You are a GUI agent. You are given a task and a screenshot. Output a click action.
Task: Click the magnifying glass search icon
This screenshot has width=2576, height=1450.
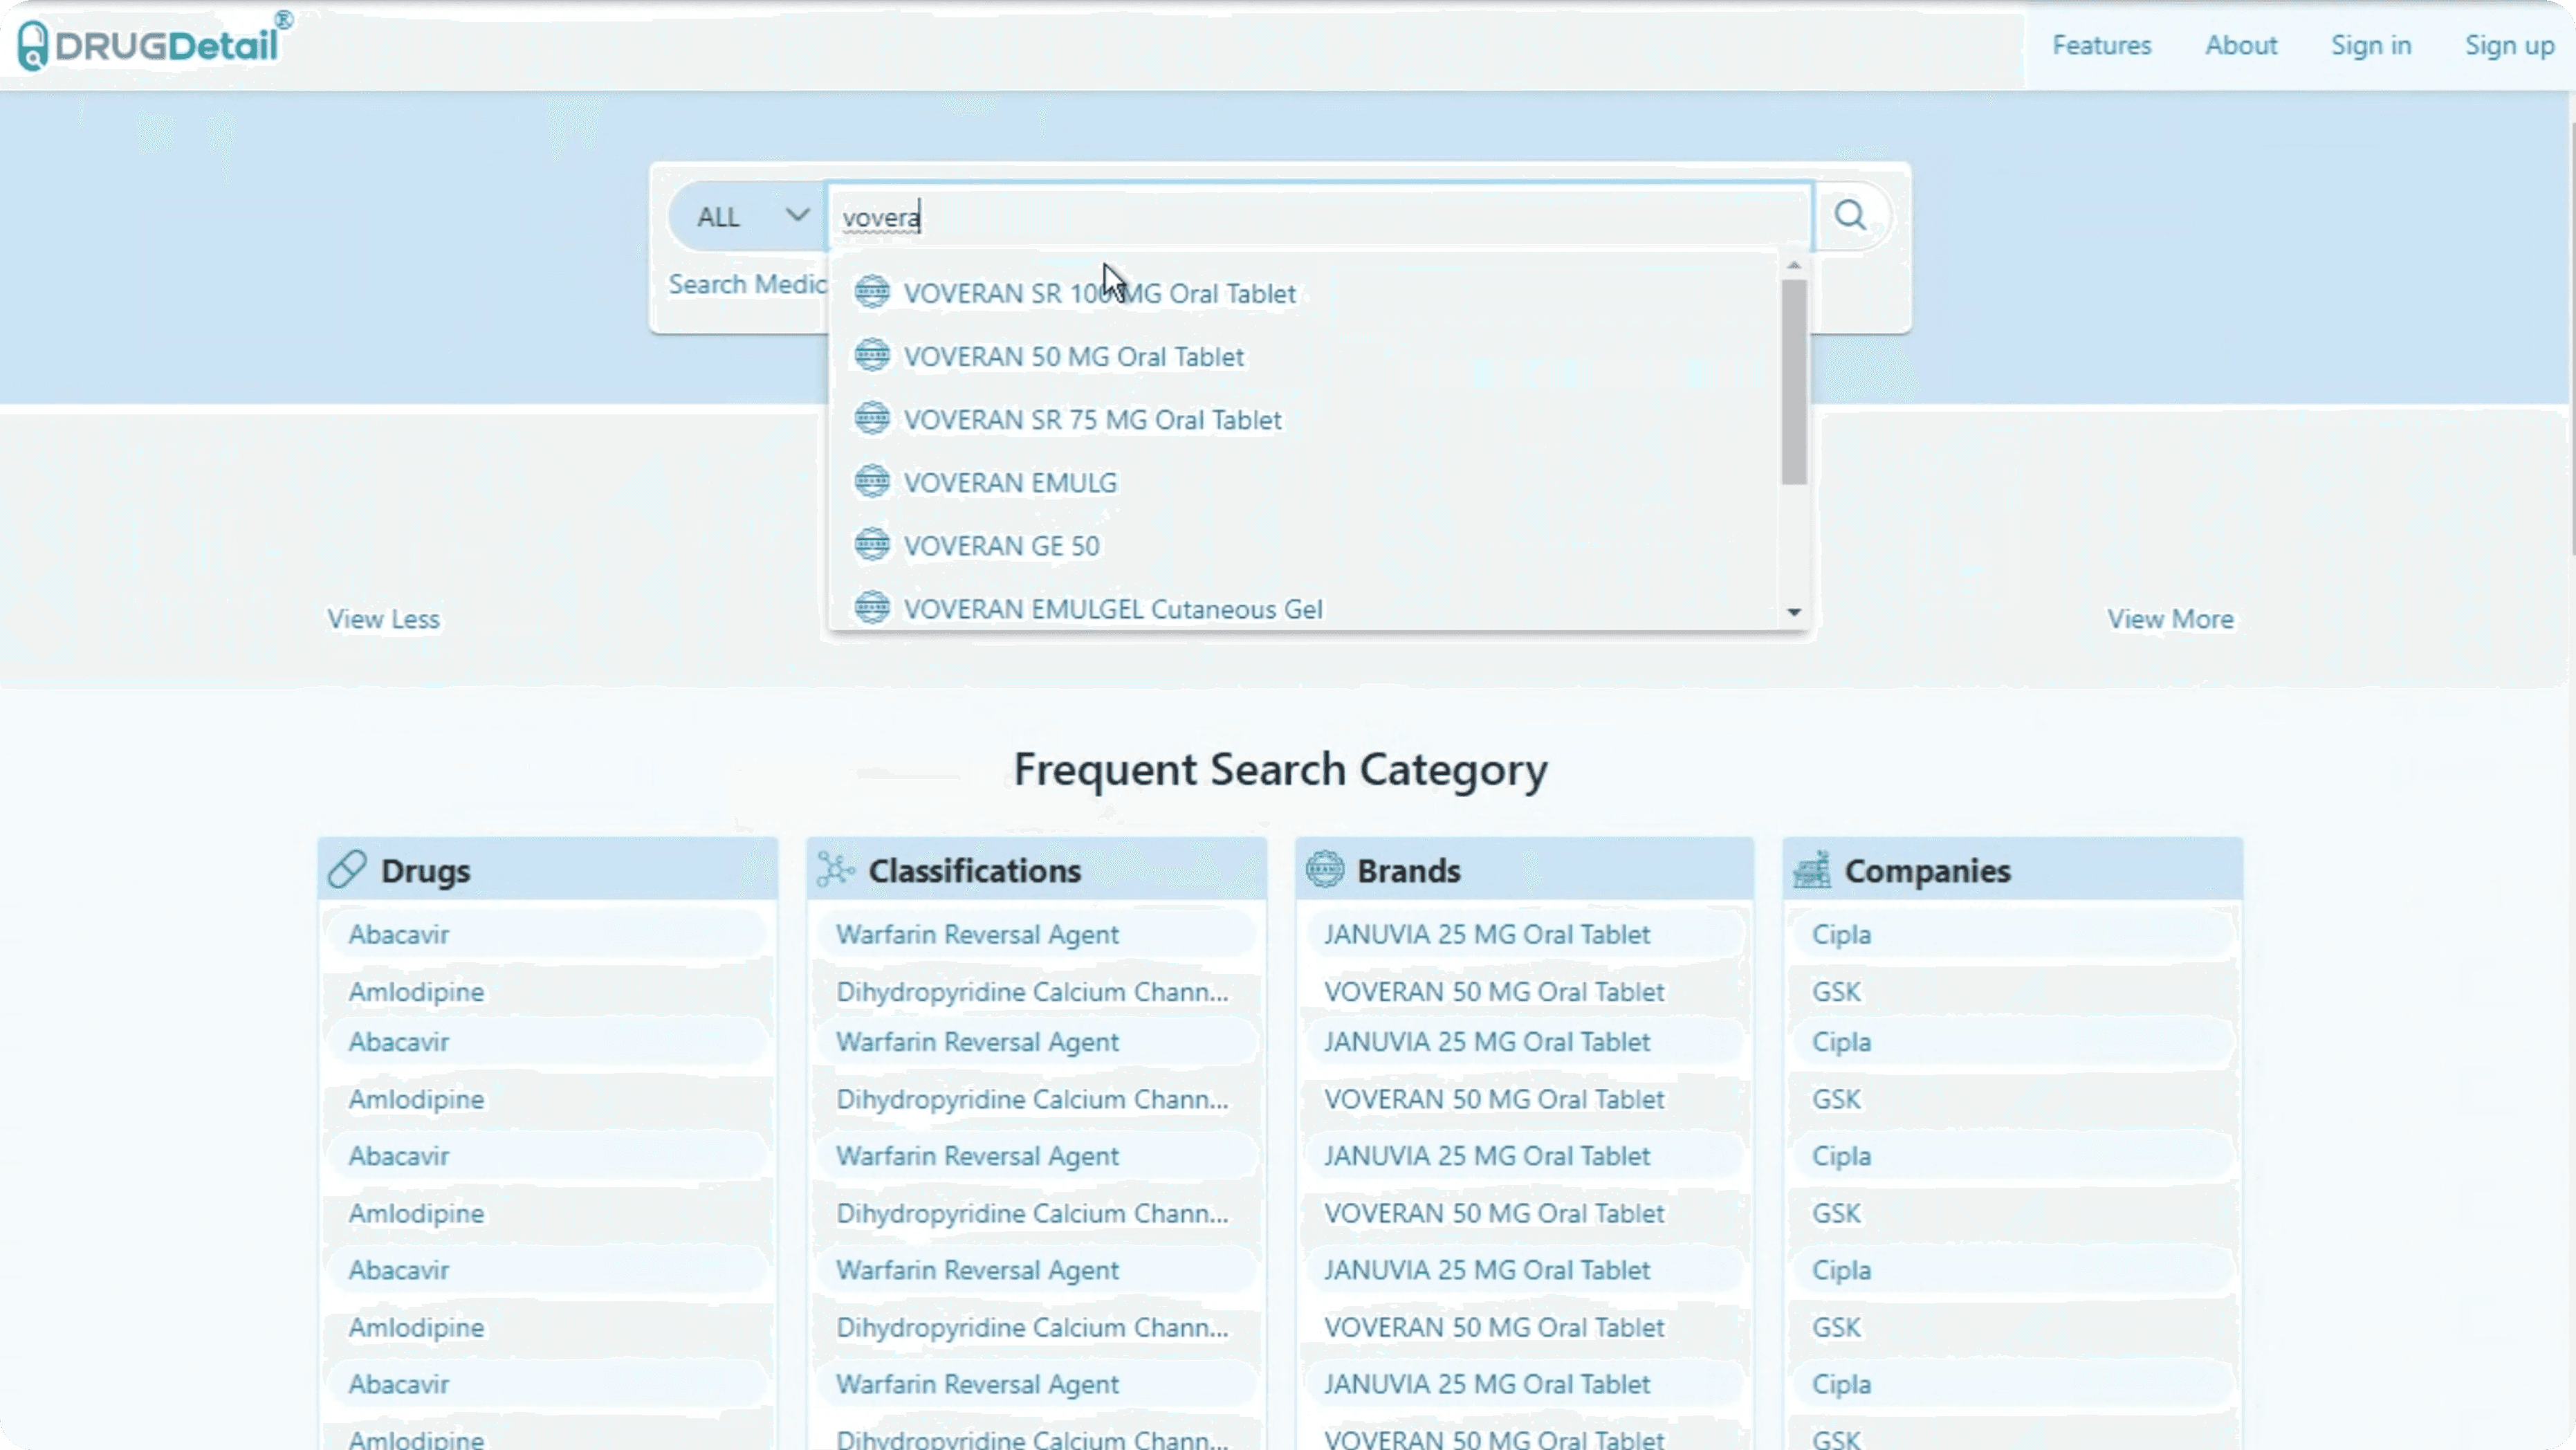(x=1850, y=215)
